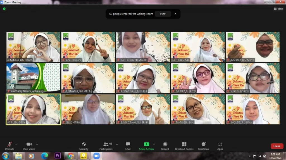Restore down the Zoom Meeting window
Viewport: 286px width, 160px height.
click(272, 2)
